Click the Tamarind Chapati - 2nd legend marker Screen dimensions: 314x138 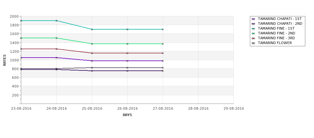[253, 24]
